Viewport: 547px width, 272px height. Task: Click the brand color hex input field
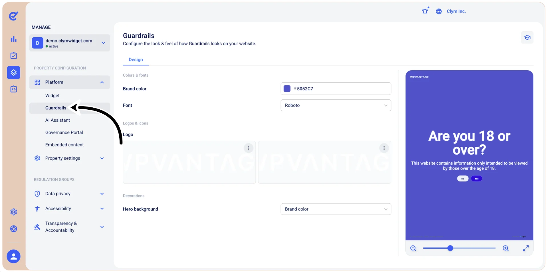(336, 89)
